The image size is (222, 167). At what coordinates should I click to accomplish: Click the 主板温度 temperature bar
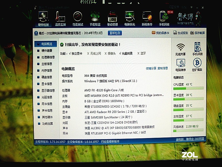point(188,120)
